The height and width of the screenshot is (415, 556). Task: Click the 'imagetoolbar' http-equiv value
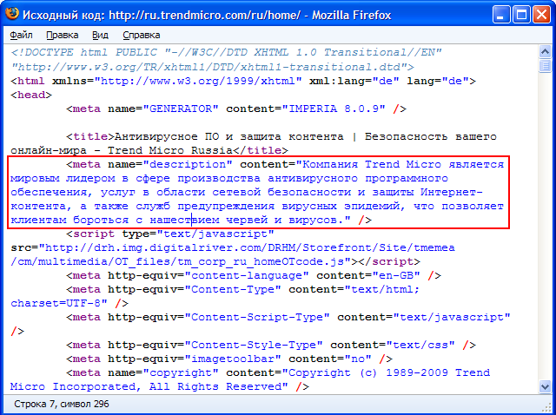click(x=233, y=359)
